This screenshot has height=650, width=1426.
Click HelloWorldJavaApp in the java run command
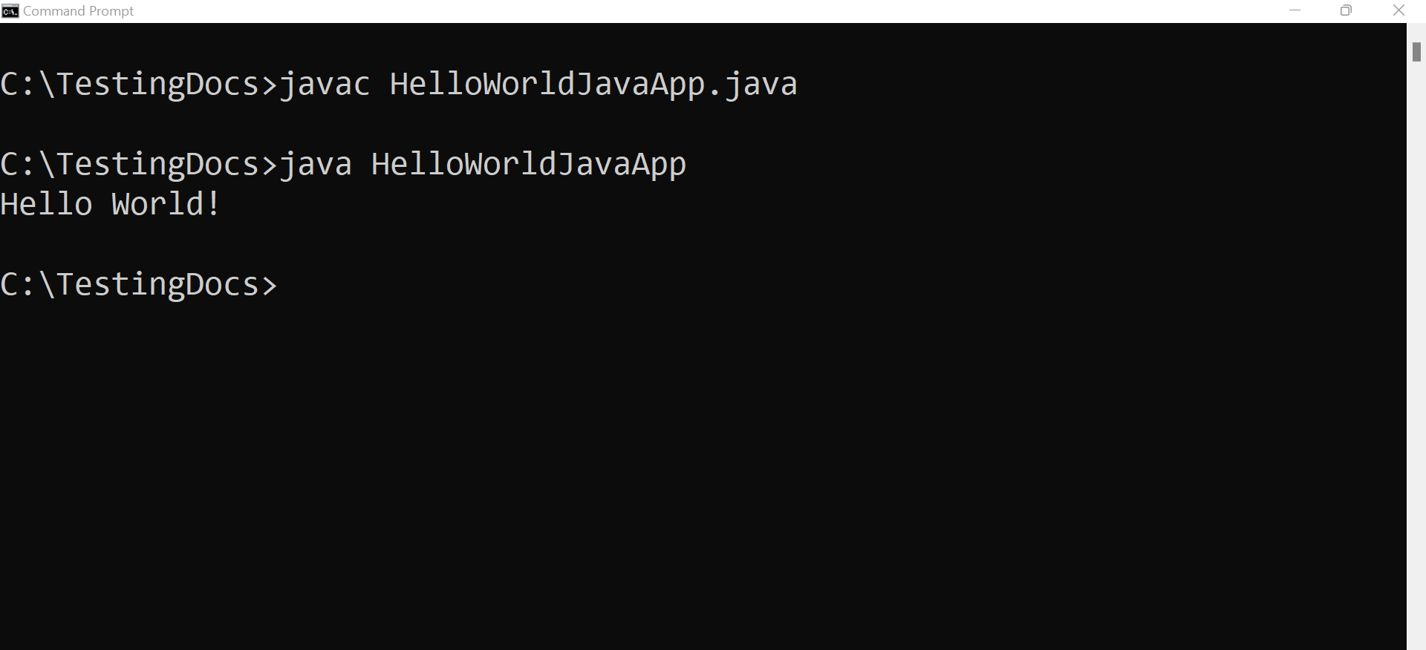point(528,164)
